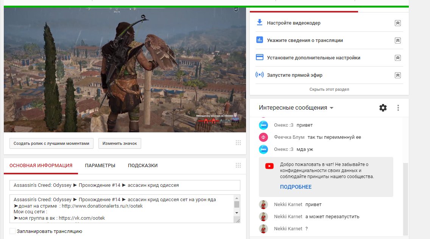
Task: Click drag-handle grid icon in info tabs row
Action: (238, 165)
